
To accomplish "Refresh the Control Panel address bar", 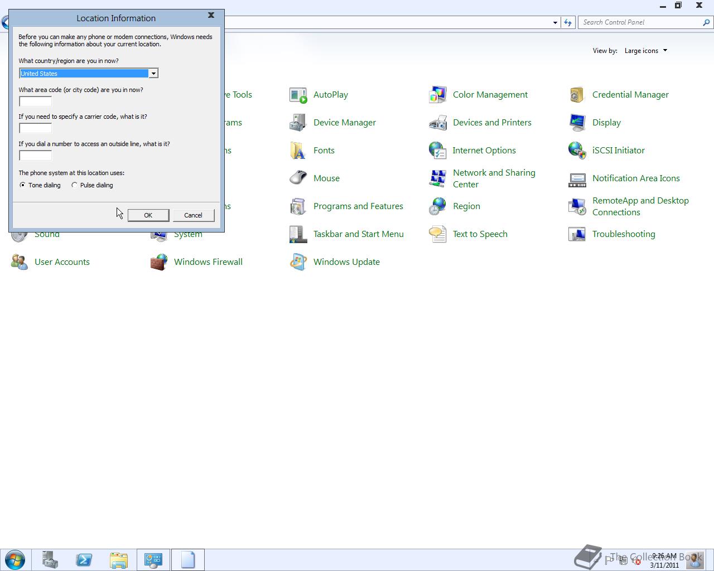I will coord(568,22).
